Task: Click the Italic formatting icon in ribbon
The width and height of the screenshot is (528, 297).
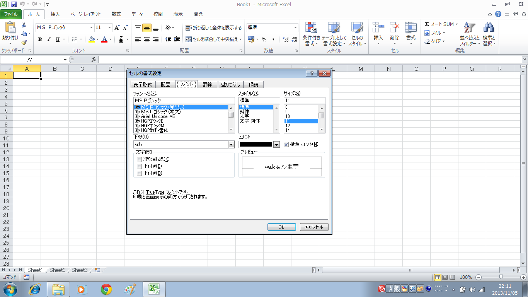Action: click(49, 39)
